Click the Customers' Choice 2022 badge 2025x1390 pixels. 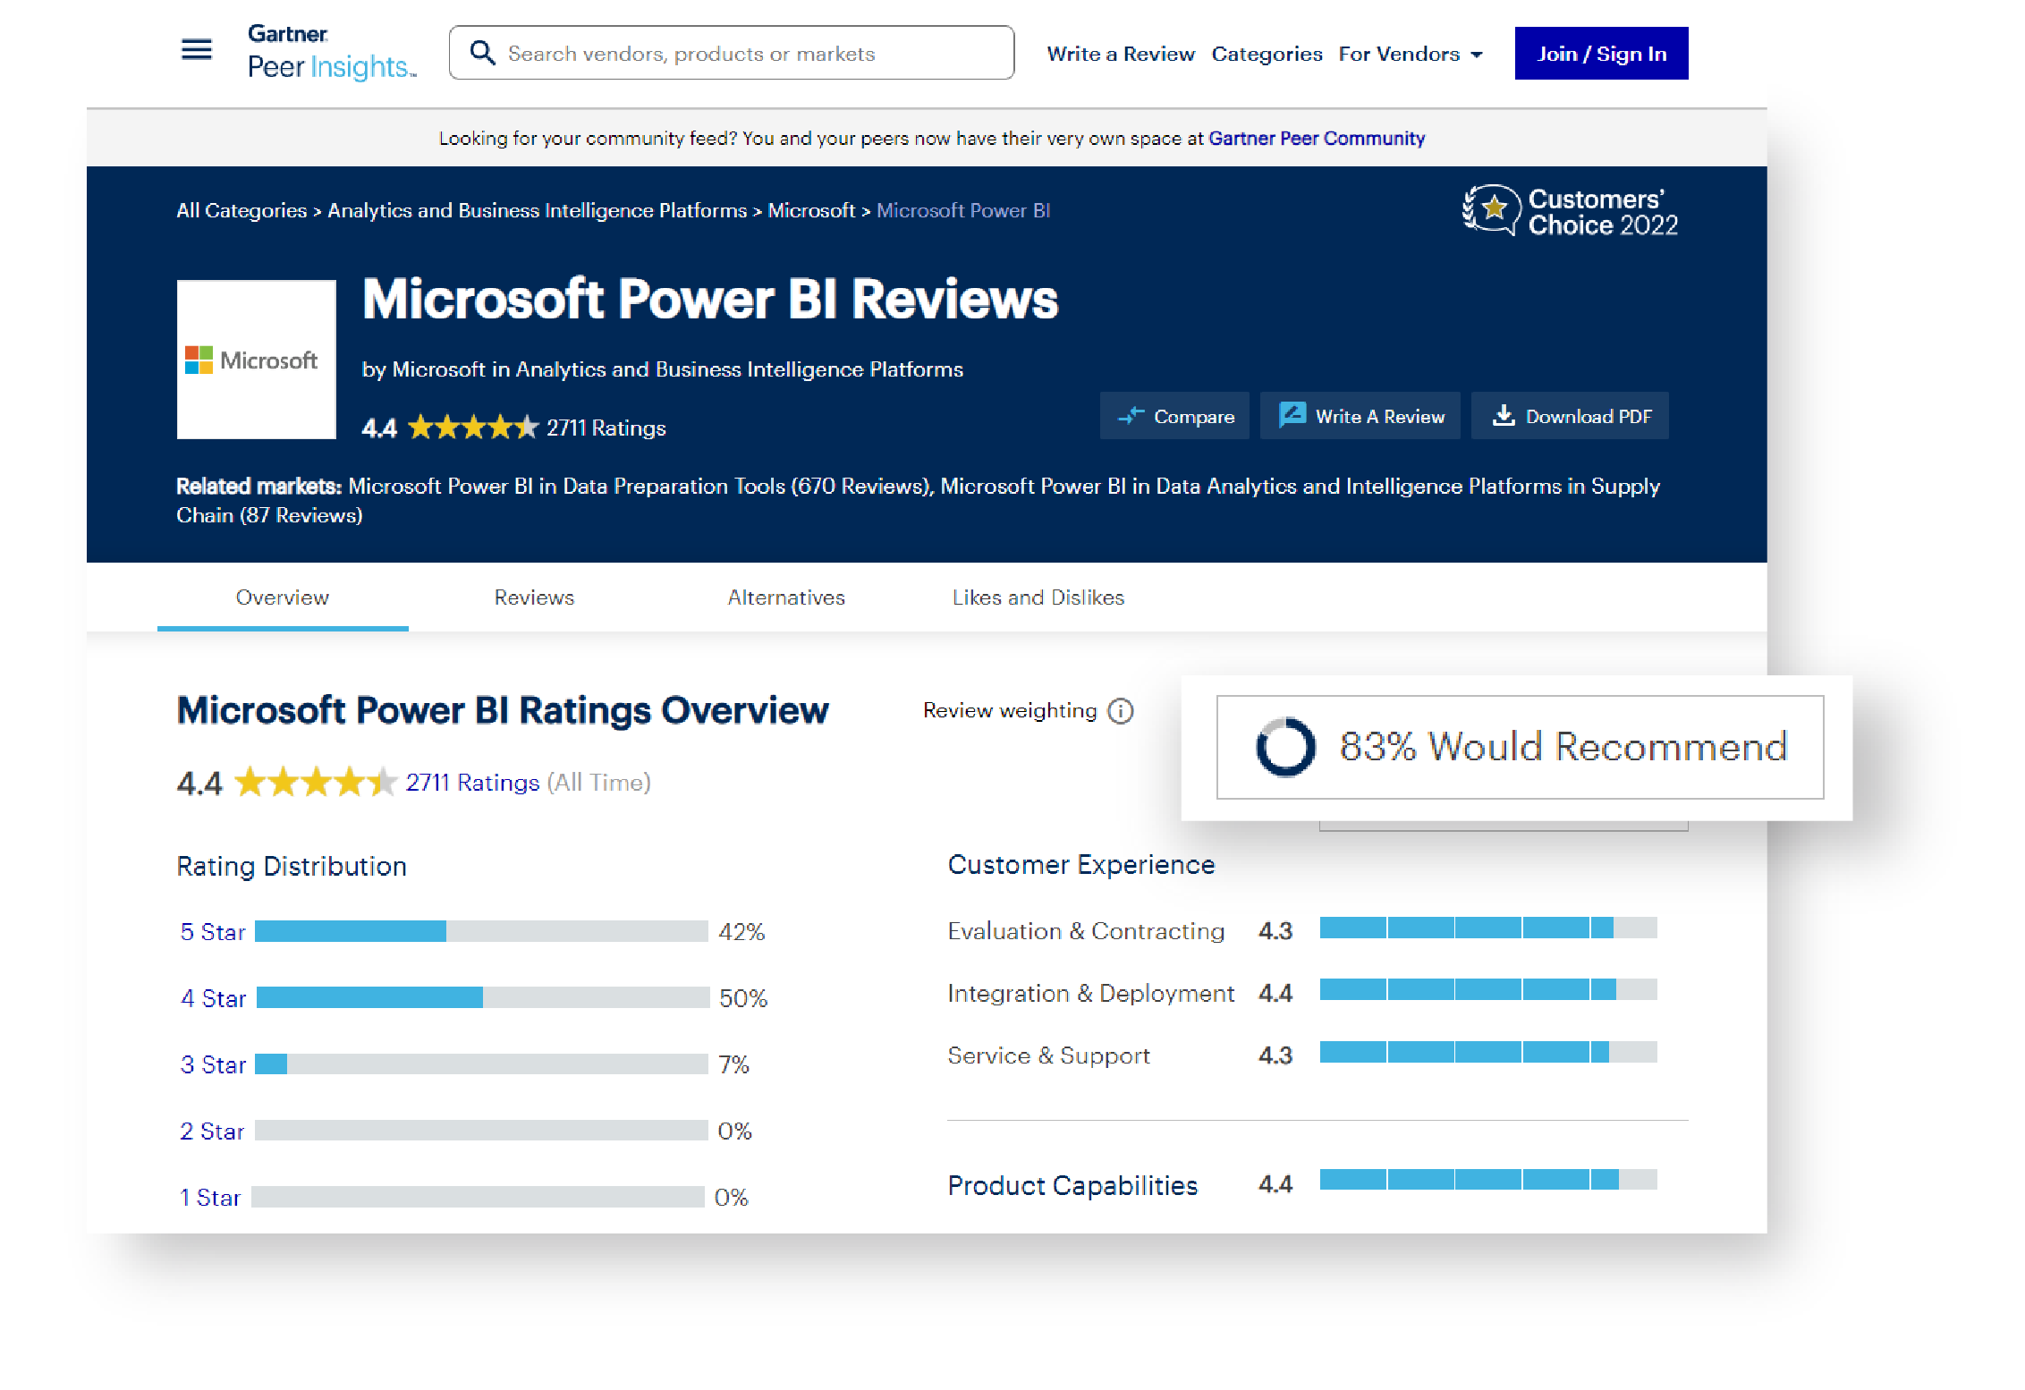[x=1570, y=211]
